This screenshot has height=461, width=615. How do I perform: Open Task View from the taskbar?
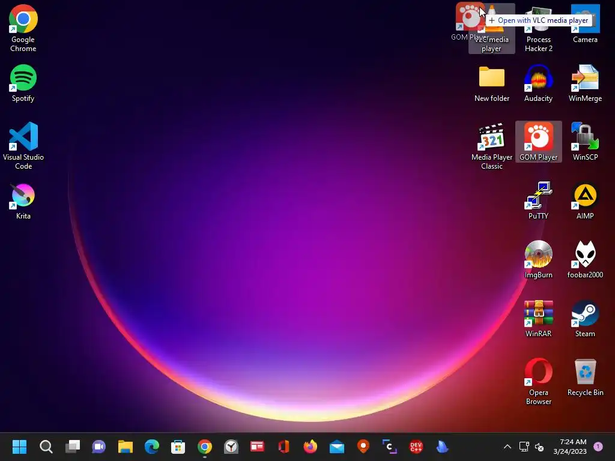pyautogui.click(x=73, y=447)
